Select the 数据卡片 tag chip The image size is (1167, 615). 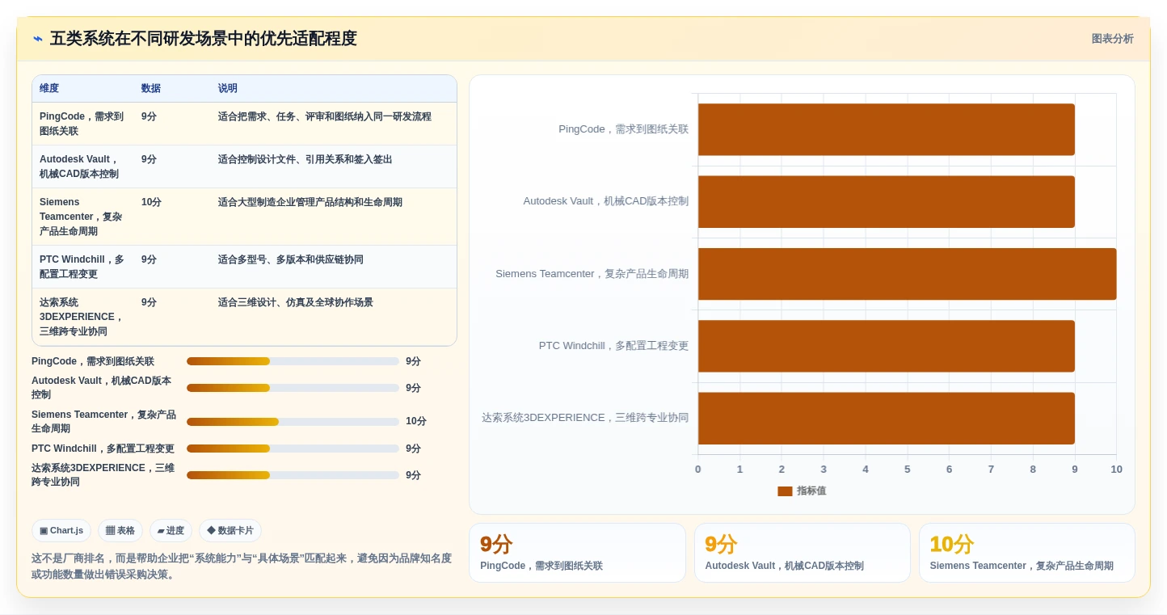point(230,531)
